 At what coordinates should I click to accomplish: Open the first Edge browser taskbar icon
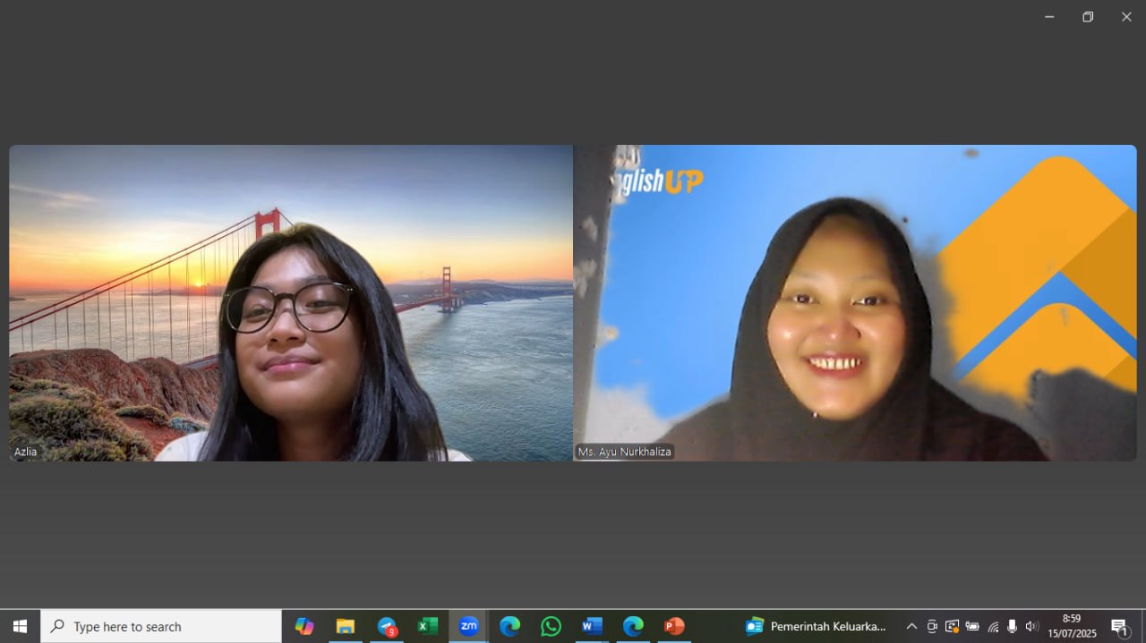pyautogui.click(x=509, y=626)
